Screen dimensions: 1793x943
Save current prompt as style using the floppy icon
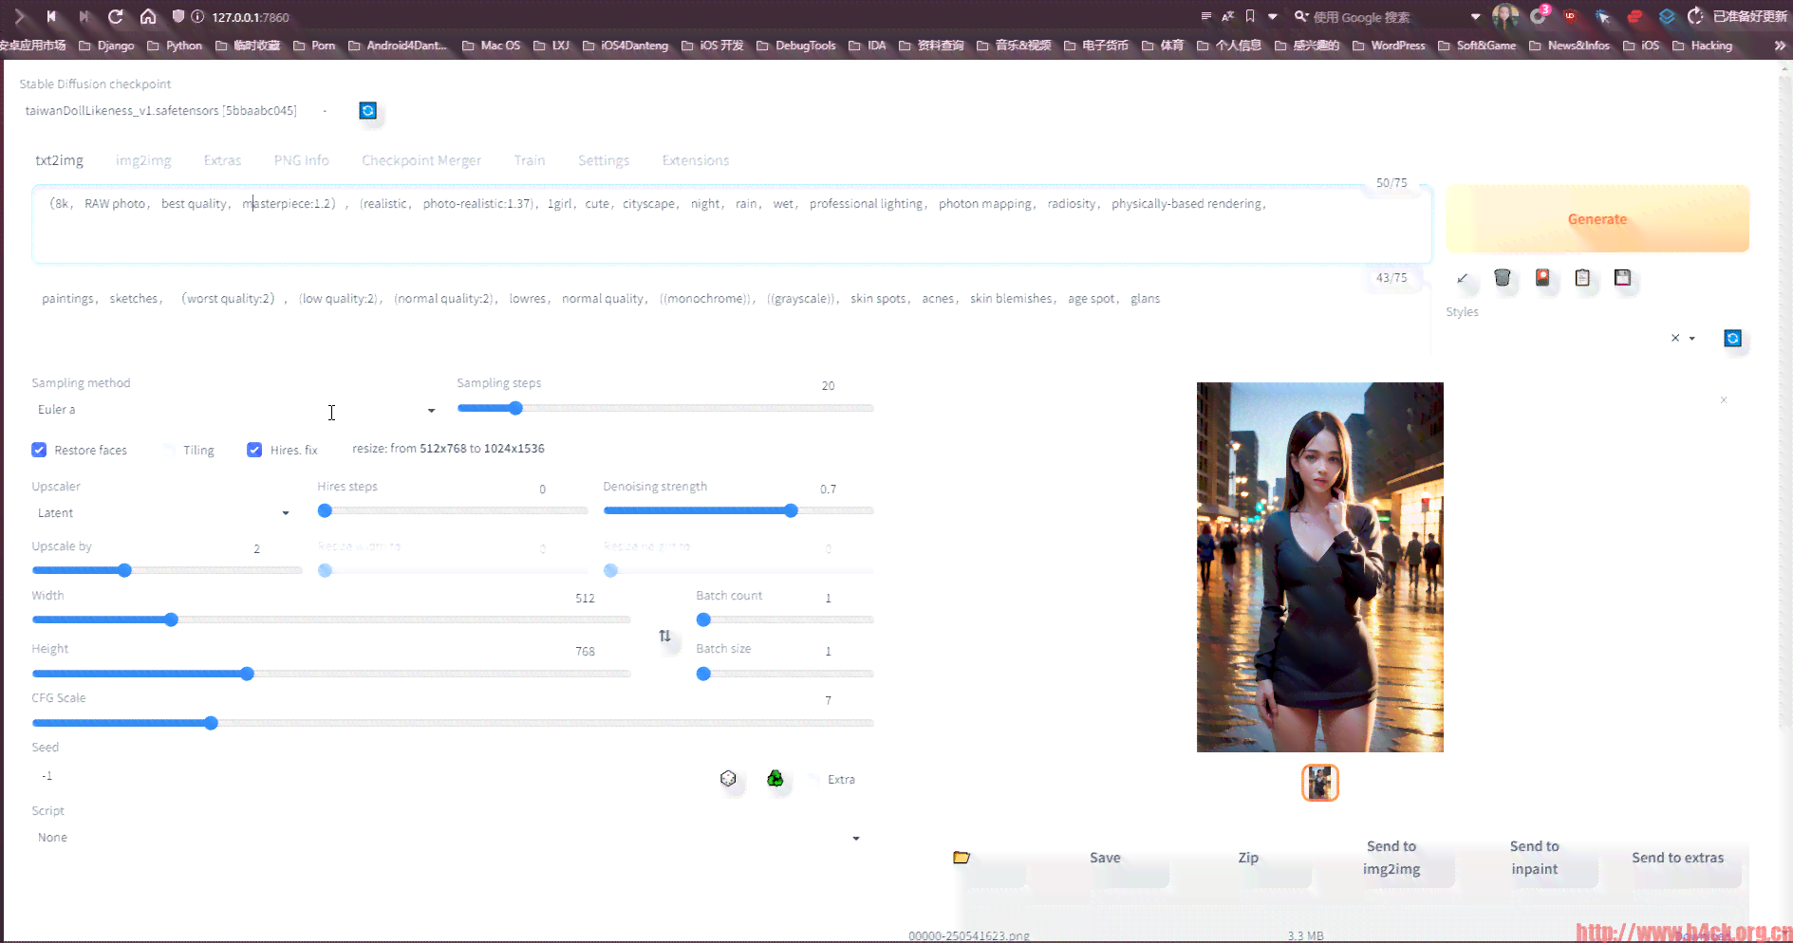pyautogui.click(x=1622, y=278)
